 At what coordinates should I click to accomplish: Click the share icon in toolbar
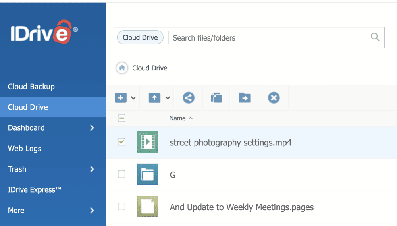189,98
